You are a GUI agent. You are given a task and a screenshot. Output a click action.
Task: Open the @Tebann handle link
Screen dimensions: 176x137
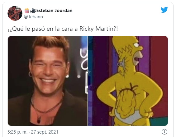(33, 17)
